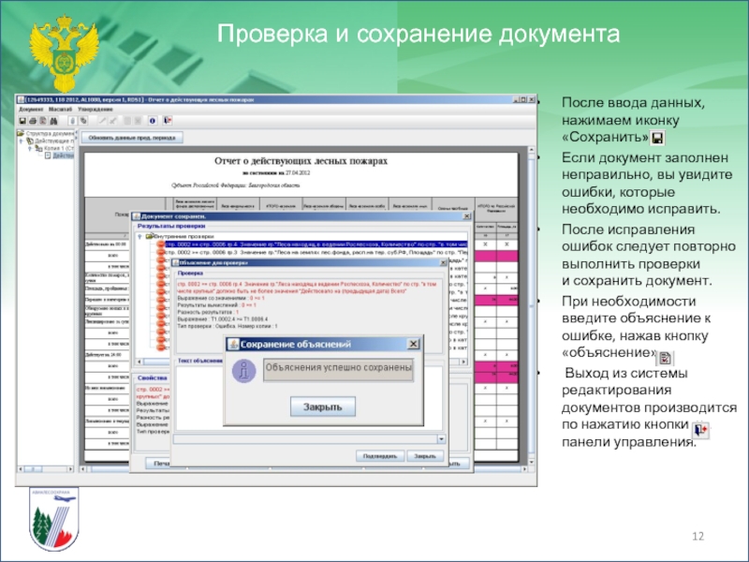Click the «Тип проверки : Ошибка» line
Viewport: 749px width, 562px height.
pos(228,326)
